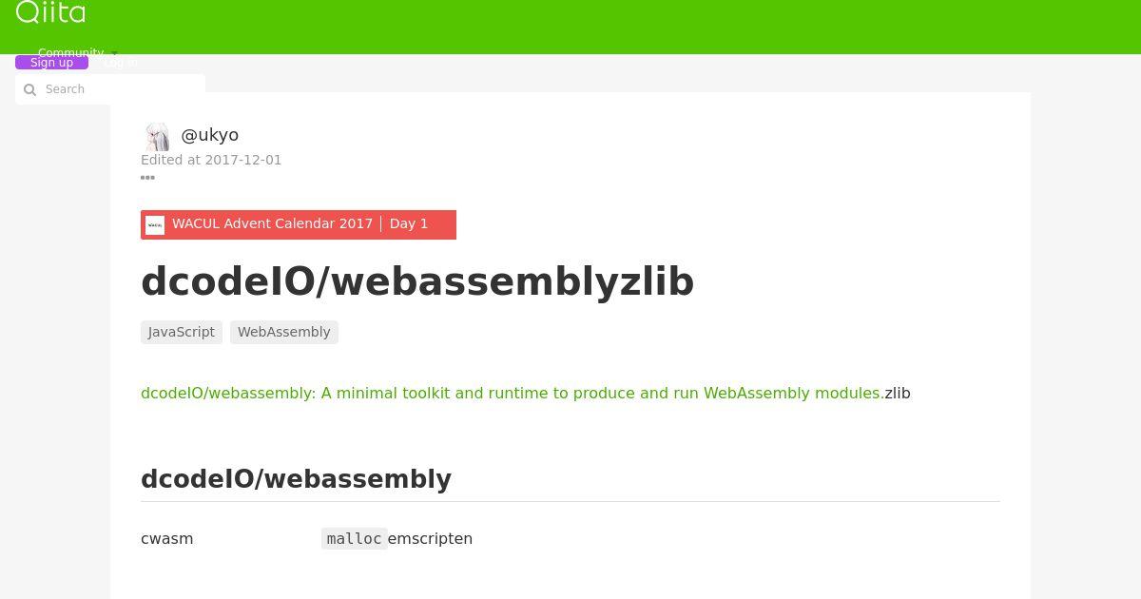Select the Day 1 calendar entry
The image size is (1141, 599).
(x=409, y=223)
